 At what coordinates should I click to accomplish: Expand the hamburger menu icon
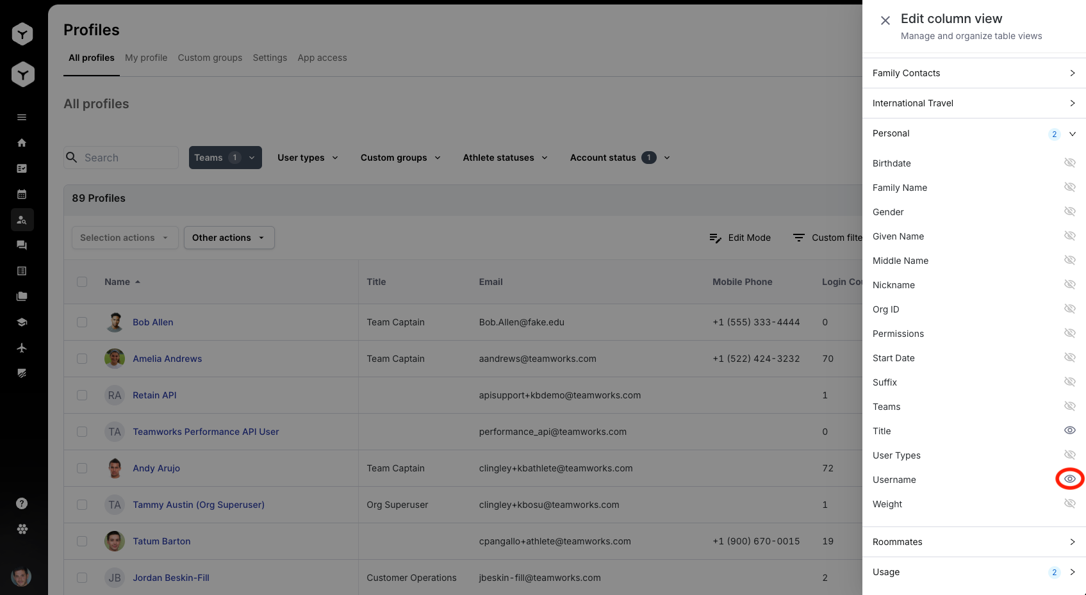[22, 117]
